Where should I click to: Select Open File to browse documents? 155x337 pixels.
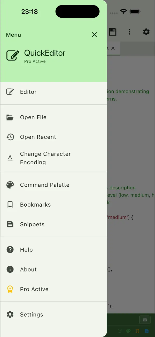33,117
